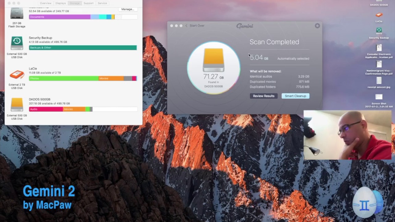Click the '251 GB Flash Storage' caption
The width and height of the screenshot is (395, 222).
pos(17,25)
